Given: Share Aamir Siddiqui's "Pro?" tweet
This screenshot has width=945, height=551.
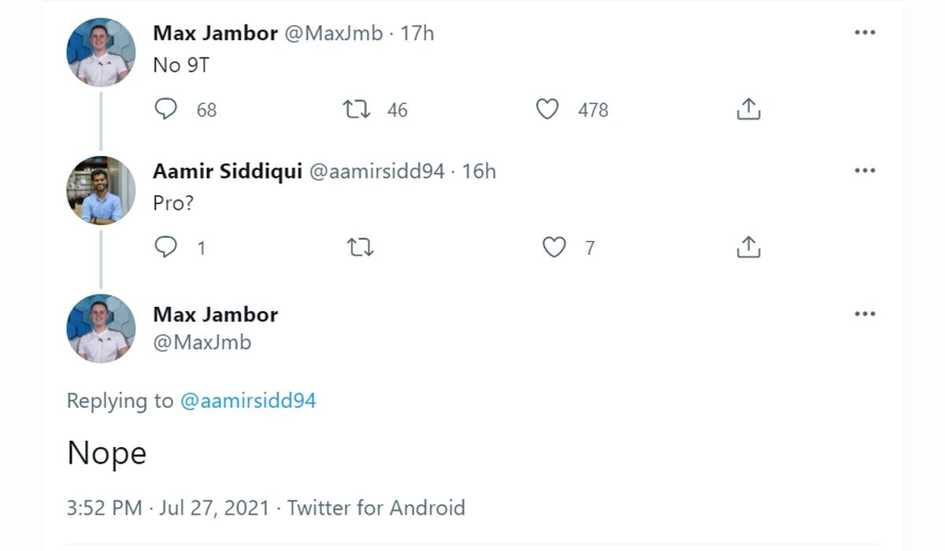Looking at the screenshot, I should (748, 248).
